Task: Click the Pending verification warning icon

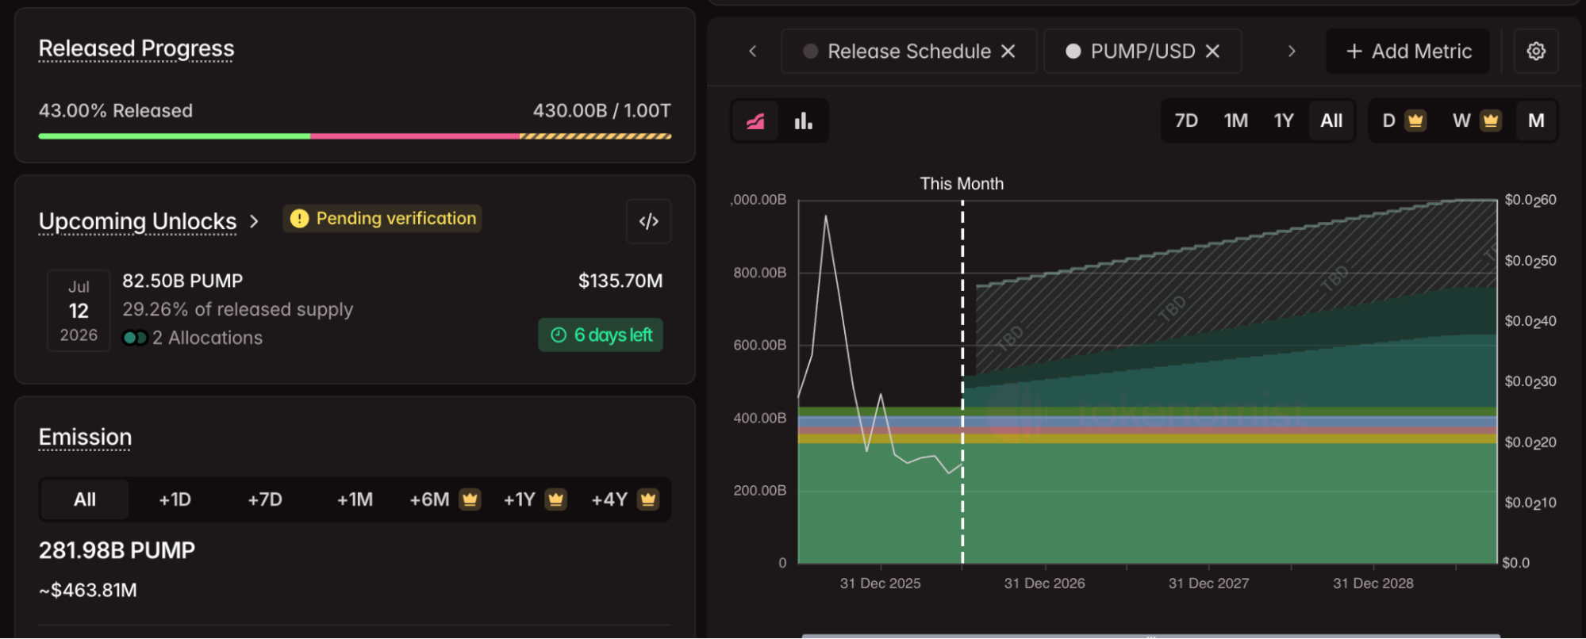Action: point(299,219)
